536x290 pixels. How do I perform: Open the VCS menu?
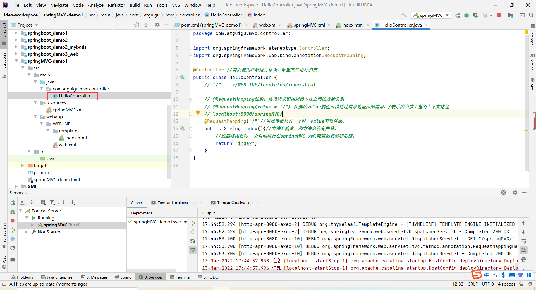(x=176, y=5)
